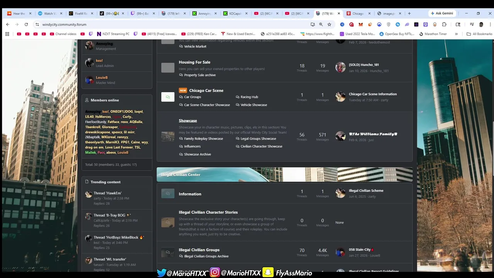Viewport: 494px width, 278px height.
Task: Open the Channel videos bookmark
Action: [63, 34]
